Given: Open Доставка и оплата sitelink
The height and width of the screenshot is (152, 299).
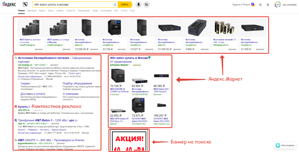Looking at the screenshot, I should pos(33,94).
